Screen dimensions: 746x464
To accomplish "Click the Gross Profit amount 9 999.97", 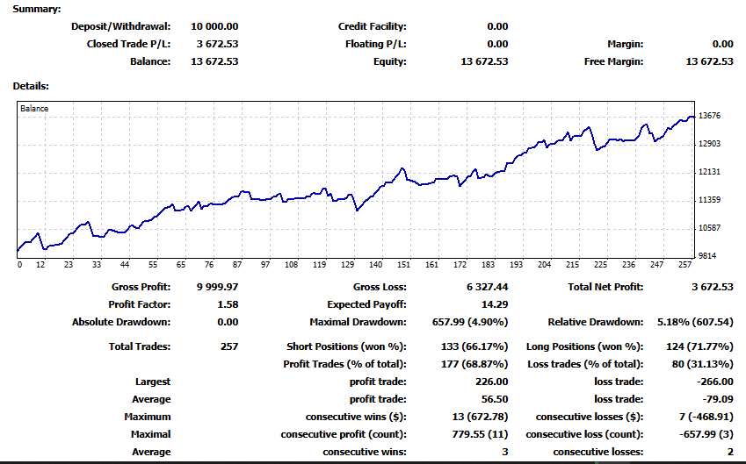I will (x=217, y=287).
